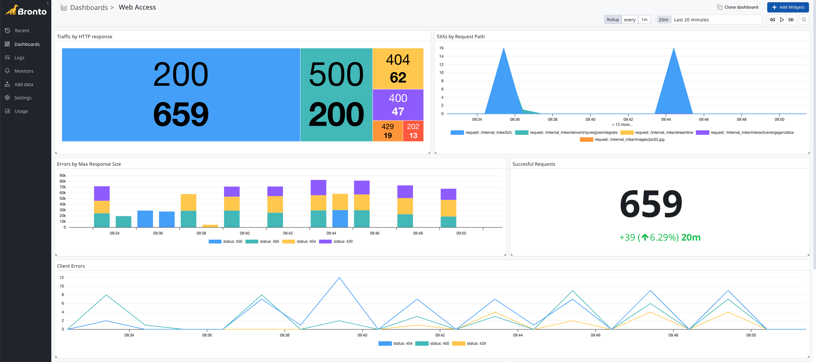This screenshot has height=362, width=816.
Task: Click the Traffic by HTTP response title
Action: (84, 37)
